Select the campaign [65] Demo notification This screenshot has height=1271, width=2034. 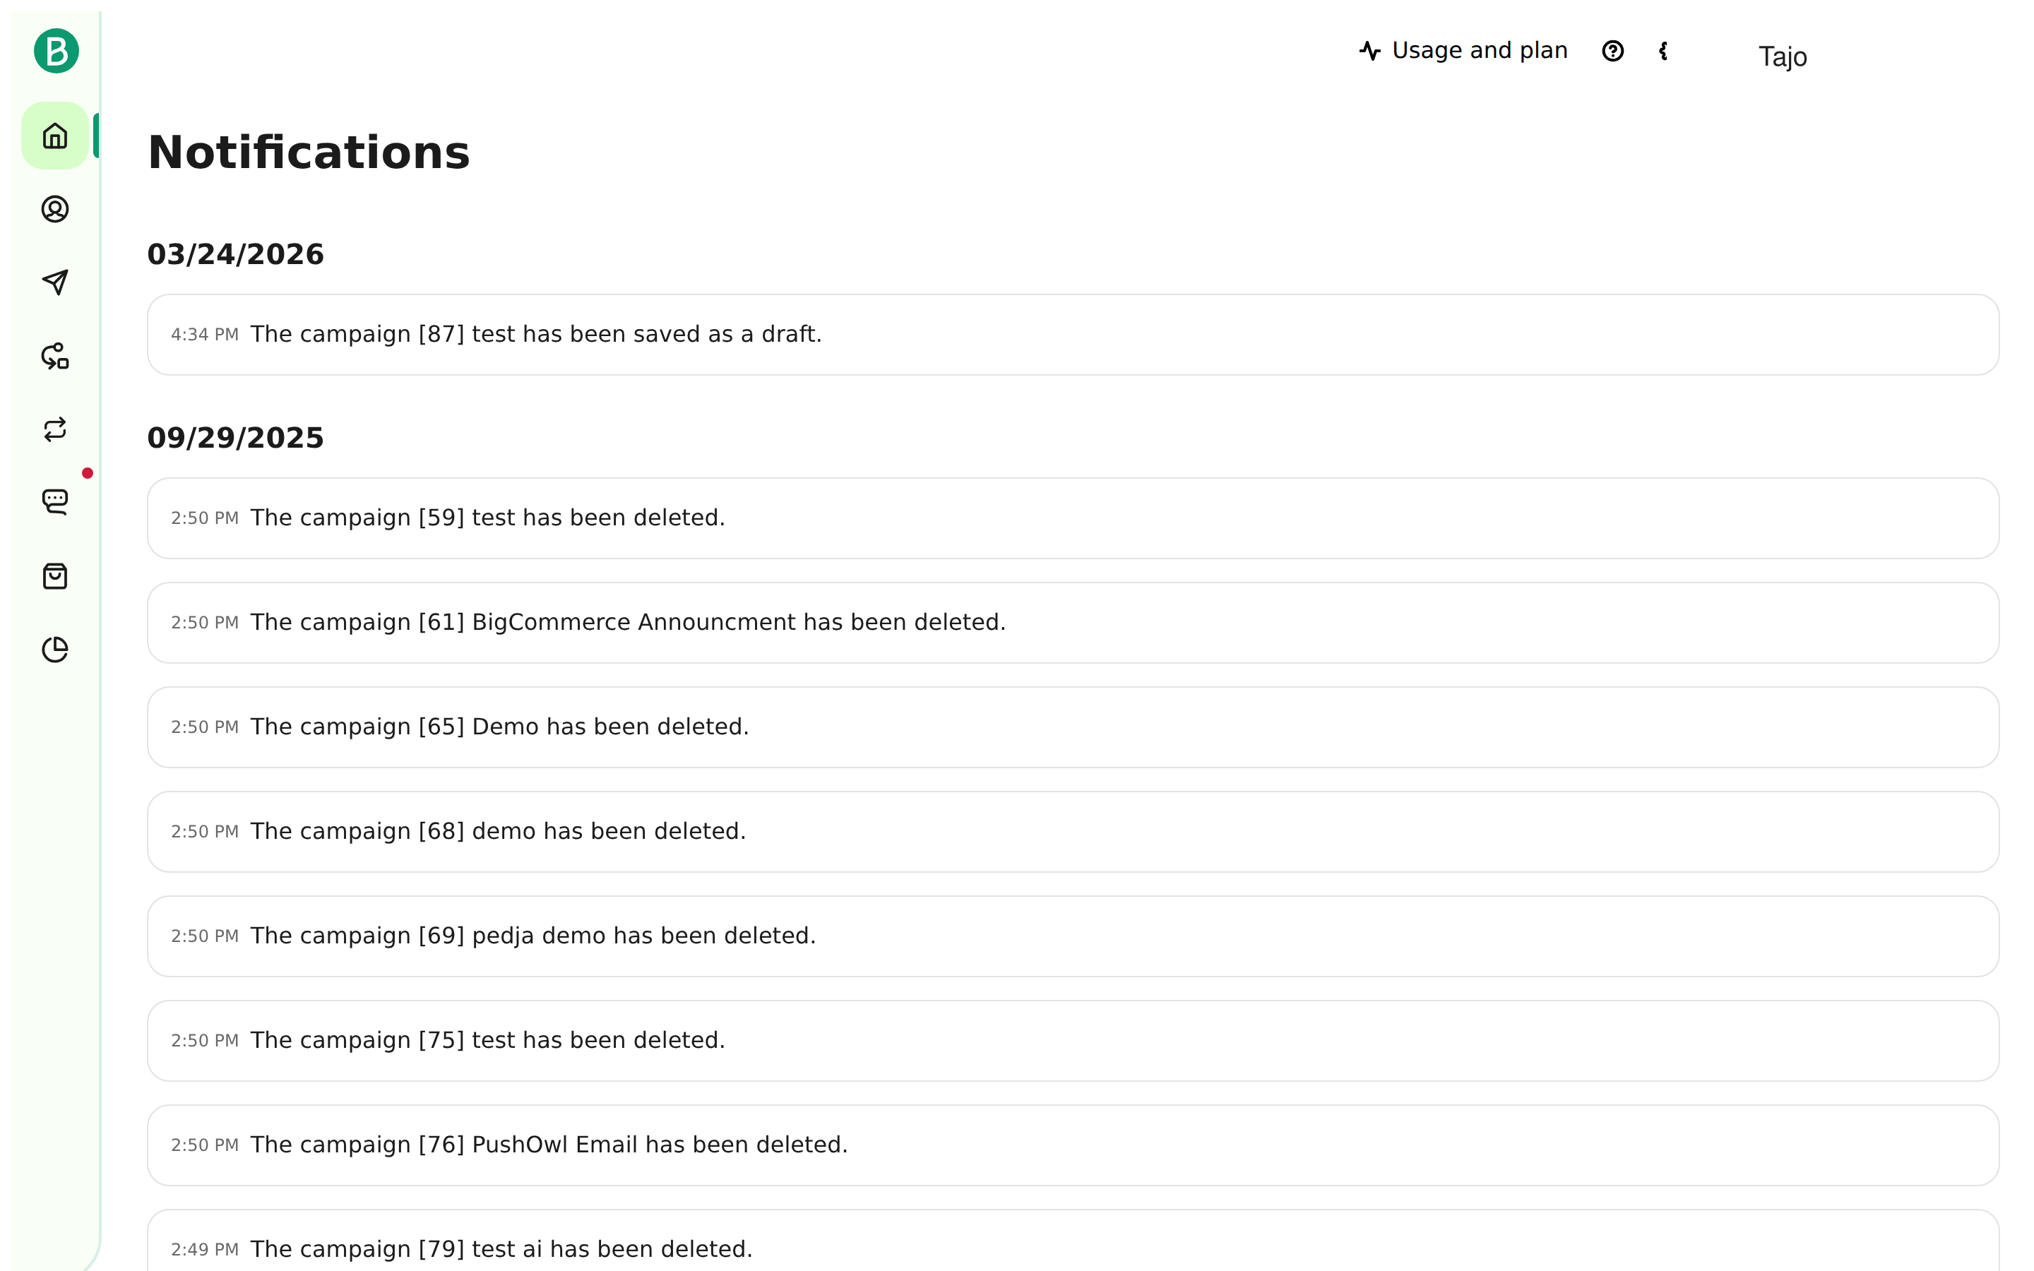[x=1073, y=727]
